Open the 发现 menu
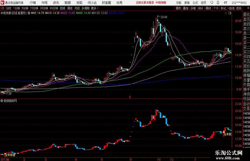250x161 pixels. coord(79,3)
